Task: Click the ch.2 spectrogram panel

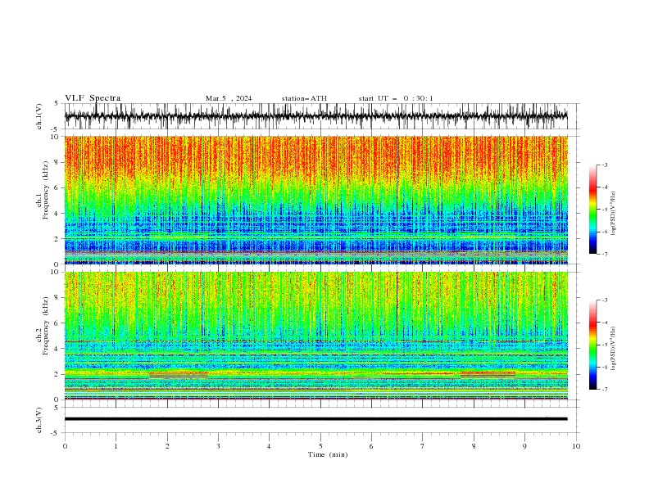Action: (315, 336)
